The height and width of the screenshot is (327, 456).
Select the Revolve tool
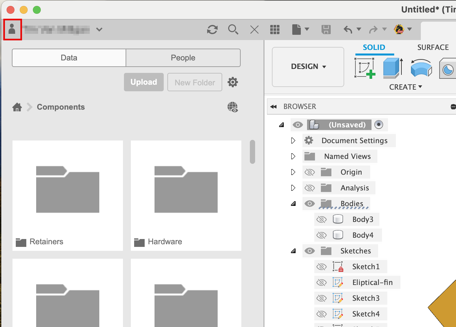(x=421, y=68)
